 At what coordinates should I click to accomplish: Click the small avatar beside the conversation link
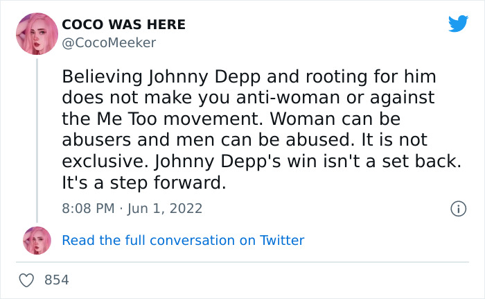click(37, 240)
